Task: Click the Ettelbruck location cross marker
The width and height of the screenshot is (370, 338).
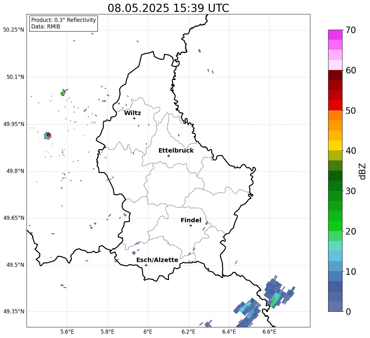Action: click(x=168, y=156)
